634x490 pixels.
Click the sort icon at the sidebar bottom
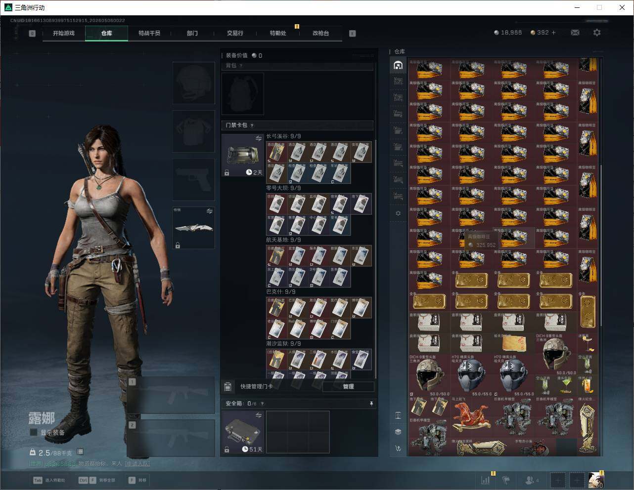(398, 449)
